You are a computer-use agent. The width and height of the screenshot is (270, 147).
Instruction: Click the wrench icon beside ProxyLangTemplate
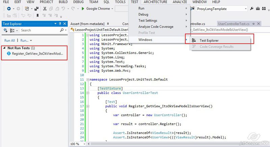tap(252, 8)
